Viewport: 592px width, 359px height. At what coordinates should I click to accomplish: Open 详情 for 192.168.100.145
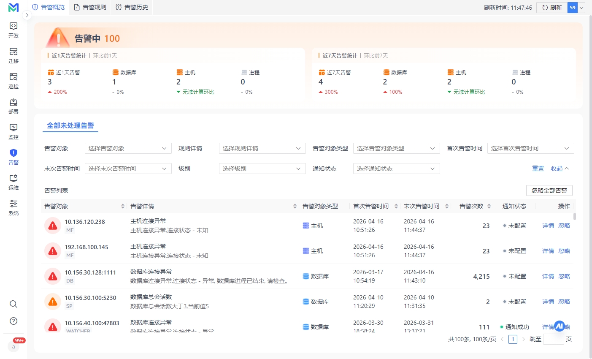(548, 251)
